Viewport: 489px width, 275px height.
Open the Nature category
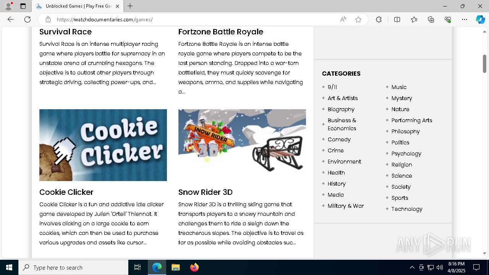(400, 109)
